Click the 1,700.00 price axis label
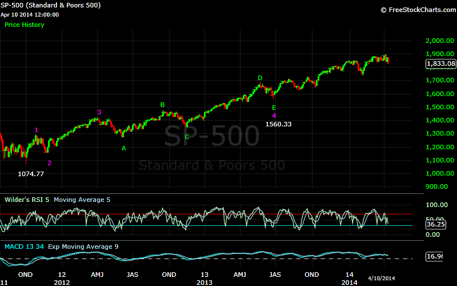Screen dimensions: 457x286 (440, 80)
